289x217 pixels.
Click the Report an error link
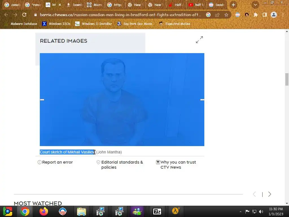pos(55,162)
